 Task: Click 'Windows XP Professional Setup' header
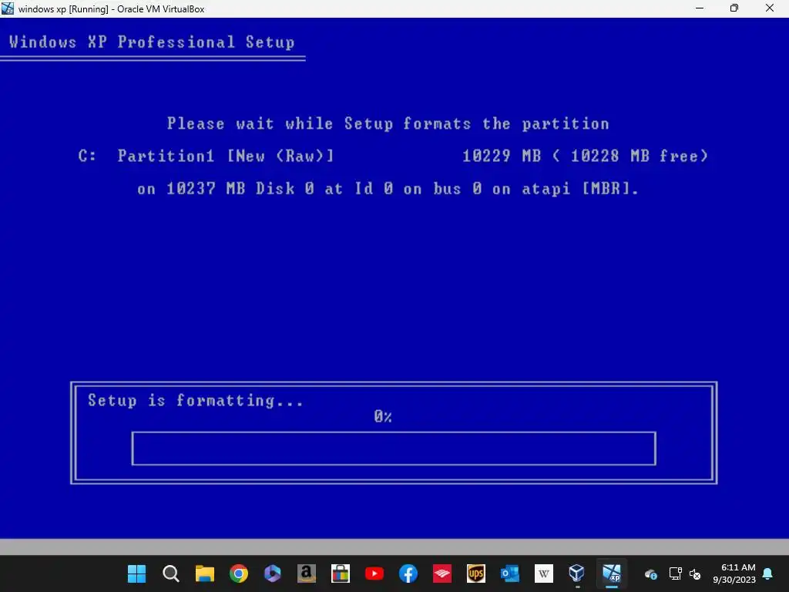tap(152, 42)
